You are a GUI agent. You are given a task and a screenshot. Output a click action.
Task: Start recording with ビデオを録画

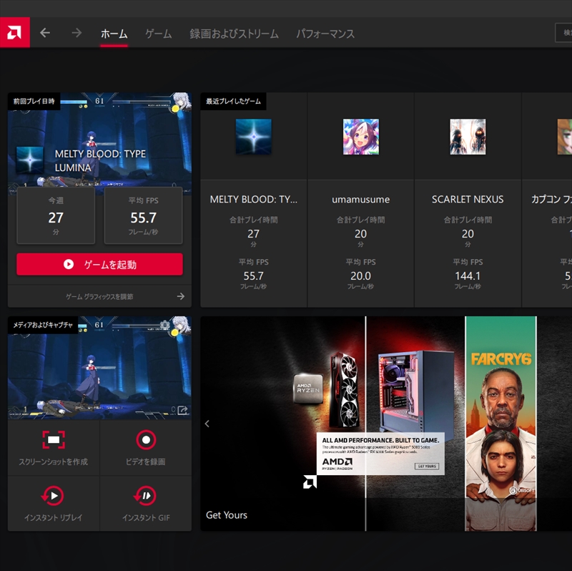tap(146, 448)
